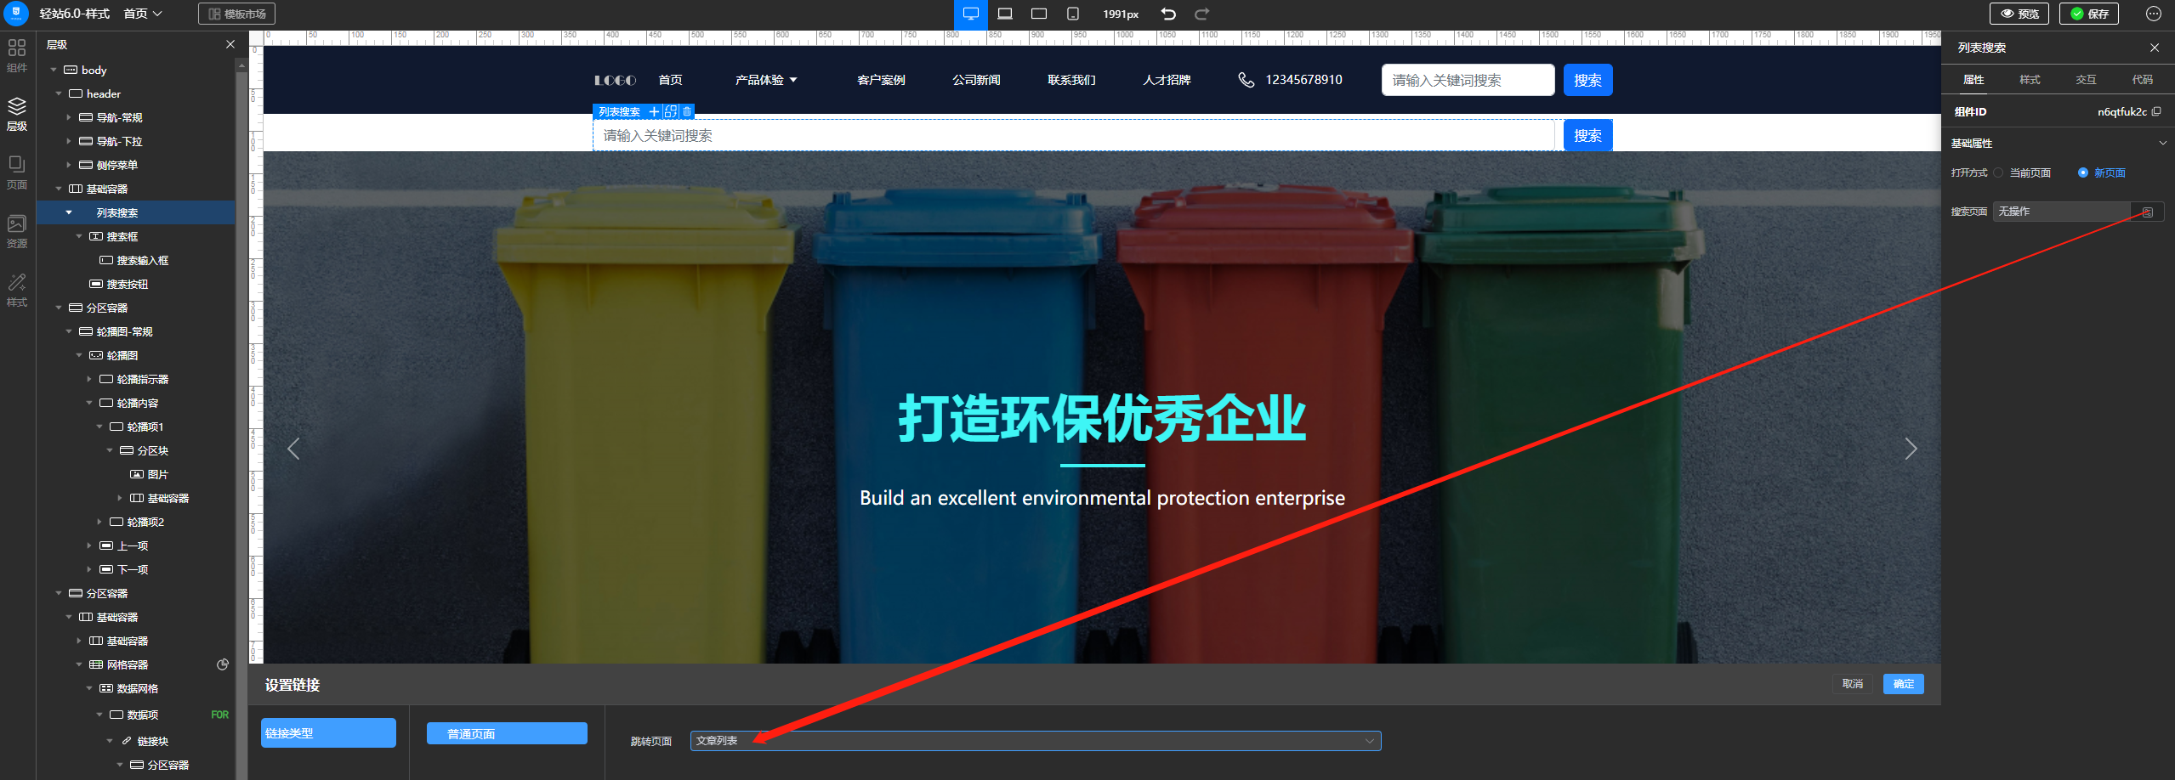Open the 组件 components sidebar panel
2175x780 pixels.
click(x=17, y=55)
